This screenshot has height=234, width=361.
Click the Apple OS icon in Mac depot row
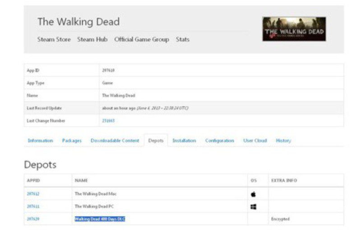253,194
